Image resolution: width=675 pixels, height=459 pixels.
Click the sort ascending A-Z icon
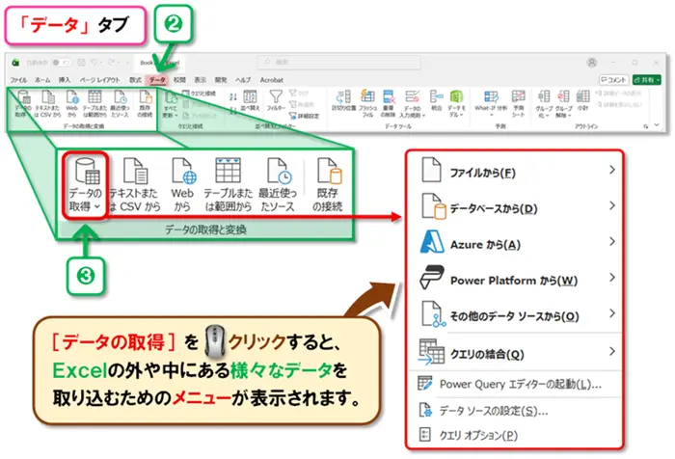tap(233, 96)
